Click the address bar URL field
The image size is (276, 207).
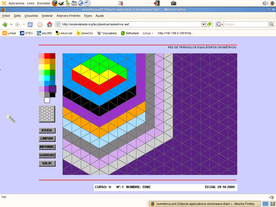pyautogui.click(x=131, y=24)
